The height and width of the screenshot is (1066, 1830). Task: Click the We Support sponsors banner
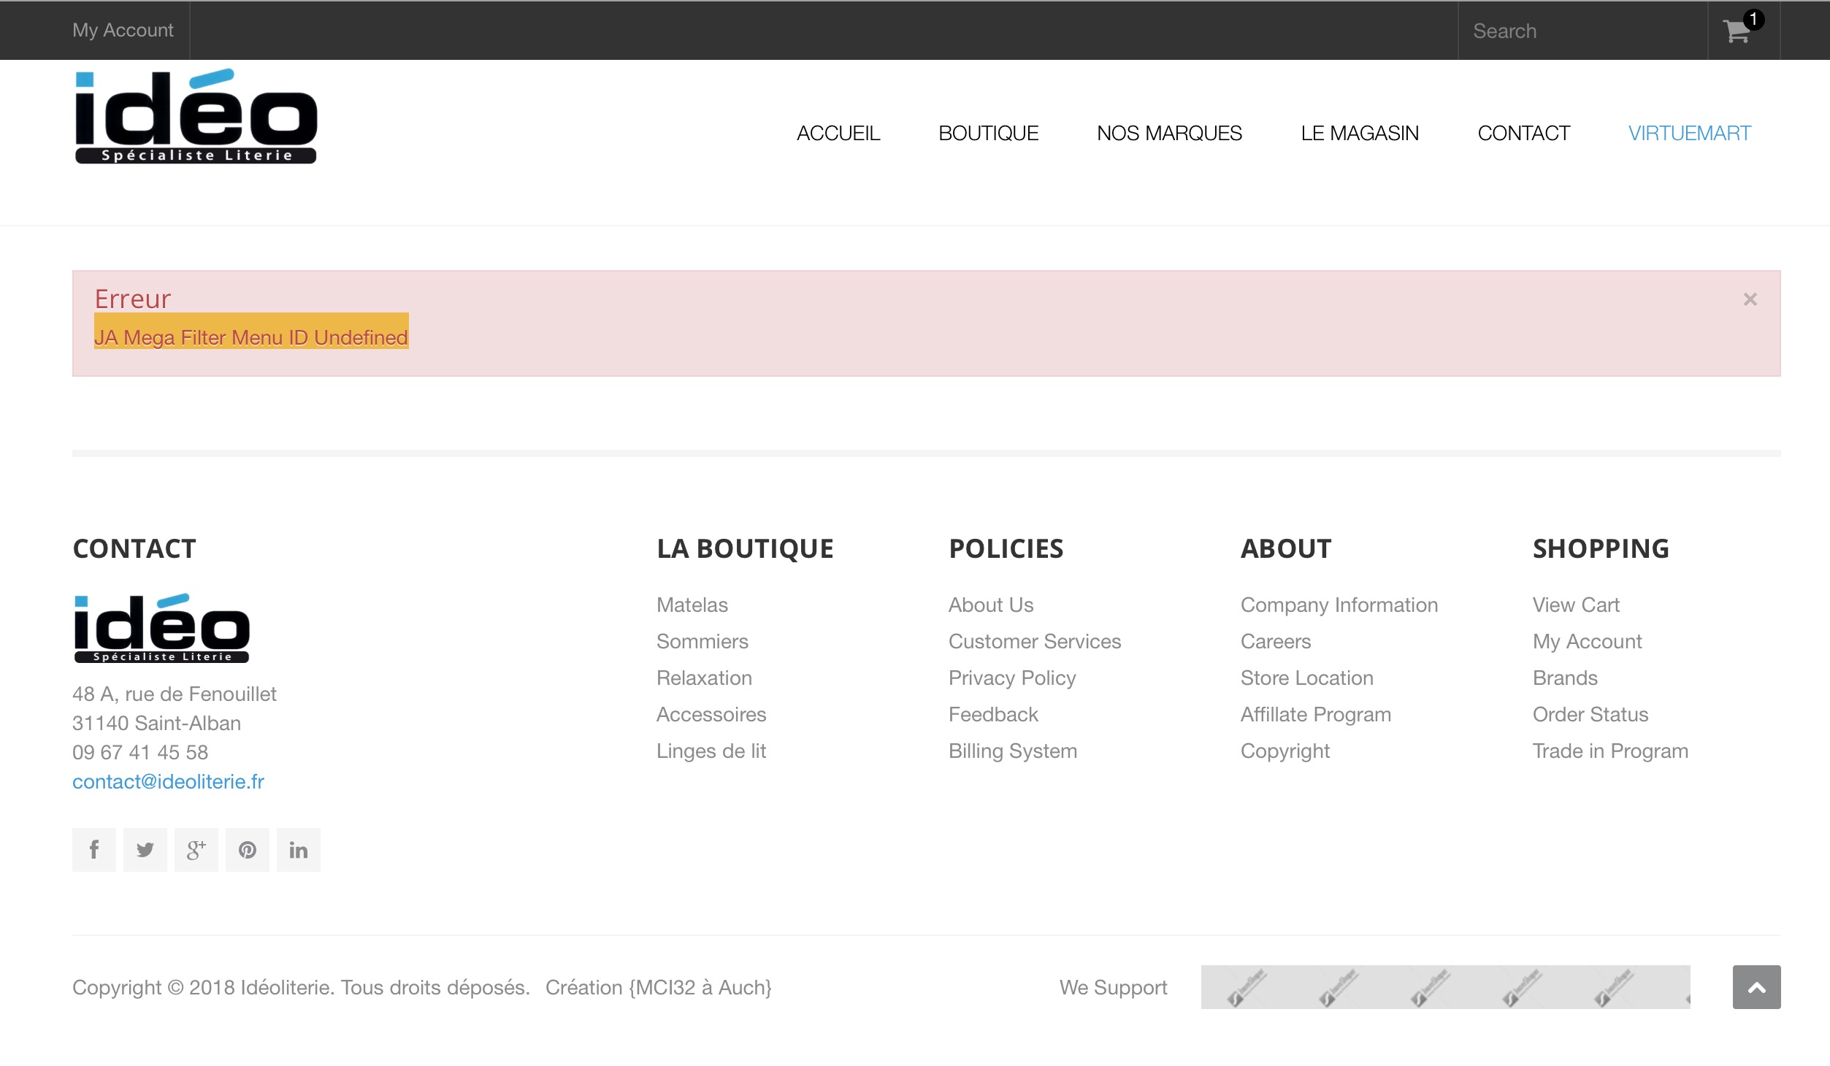tap(1444, 987)
